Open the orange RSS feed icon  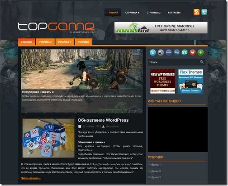coord(196,12)
